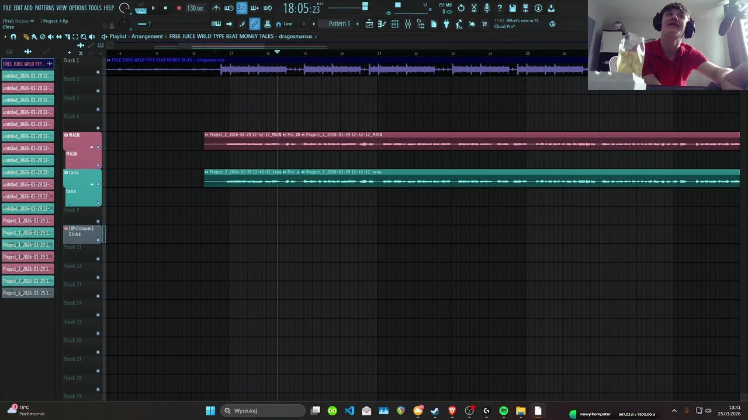Open the plugin picker plug icon
The width and height of the screenshot is (748, 420).
[446, 24]
